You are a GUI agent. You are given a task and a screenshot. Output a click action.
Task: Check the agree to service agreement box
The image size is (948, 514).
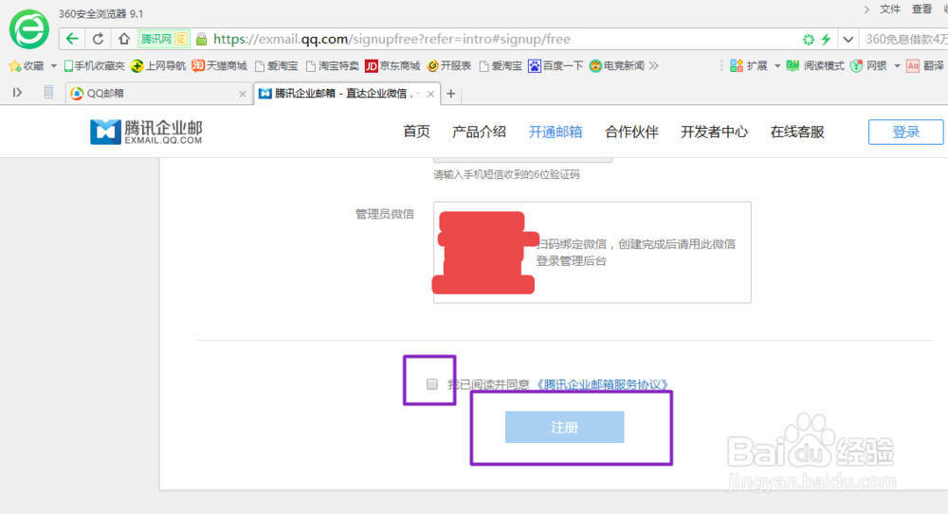tap(431, 384)
